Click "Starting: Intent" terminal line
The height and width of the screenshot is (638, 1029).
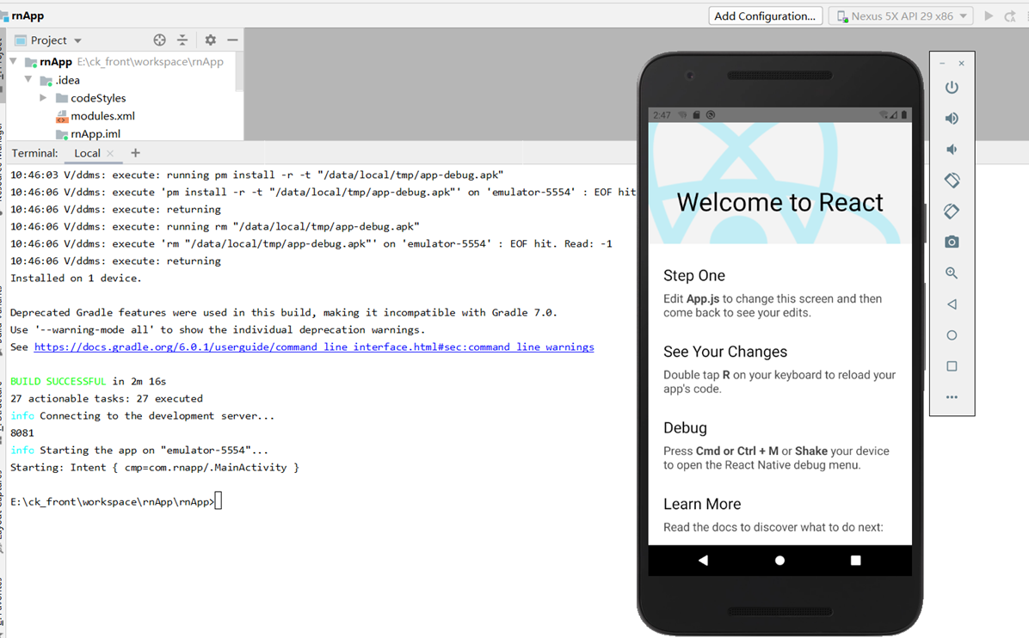tap(155, 468)
